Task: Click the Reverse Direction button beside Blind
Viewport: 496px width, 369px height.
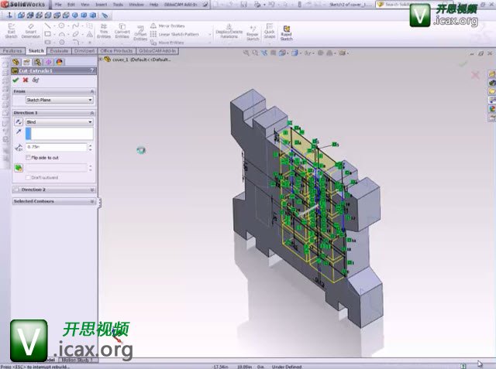Action: pyautogui.click(x=19, y=122)
